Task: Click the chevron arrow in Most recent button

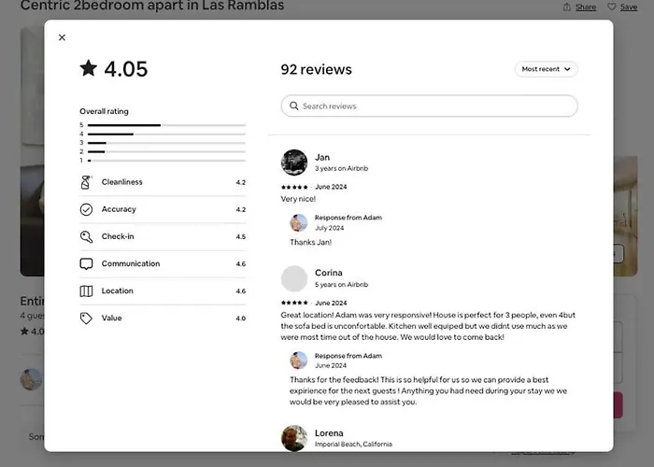Action: pyautogui.click(x=567, y=69)
